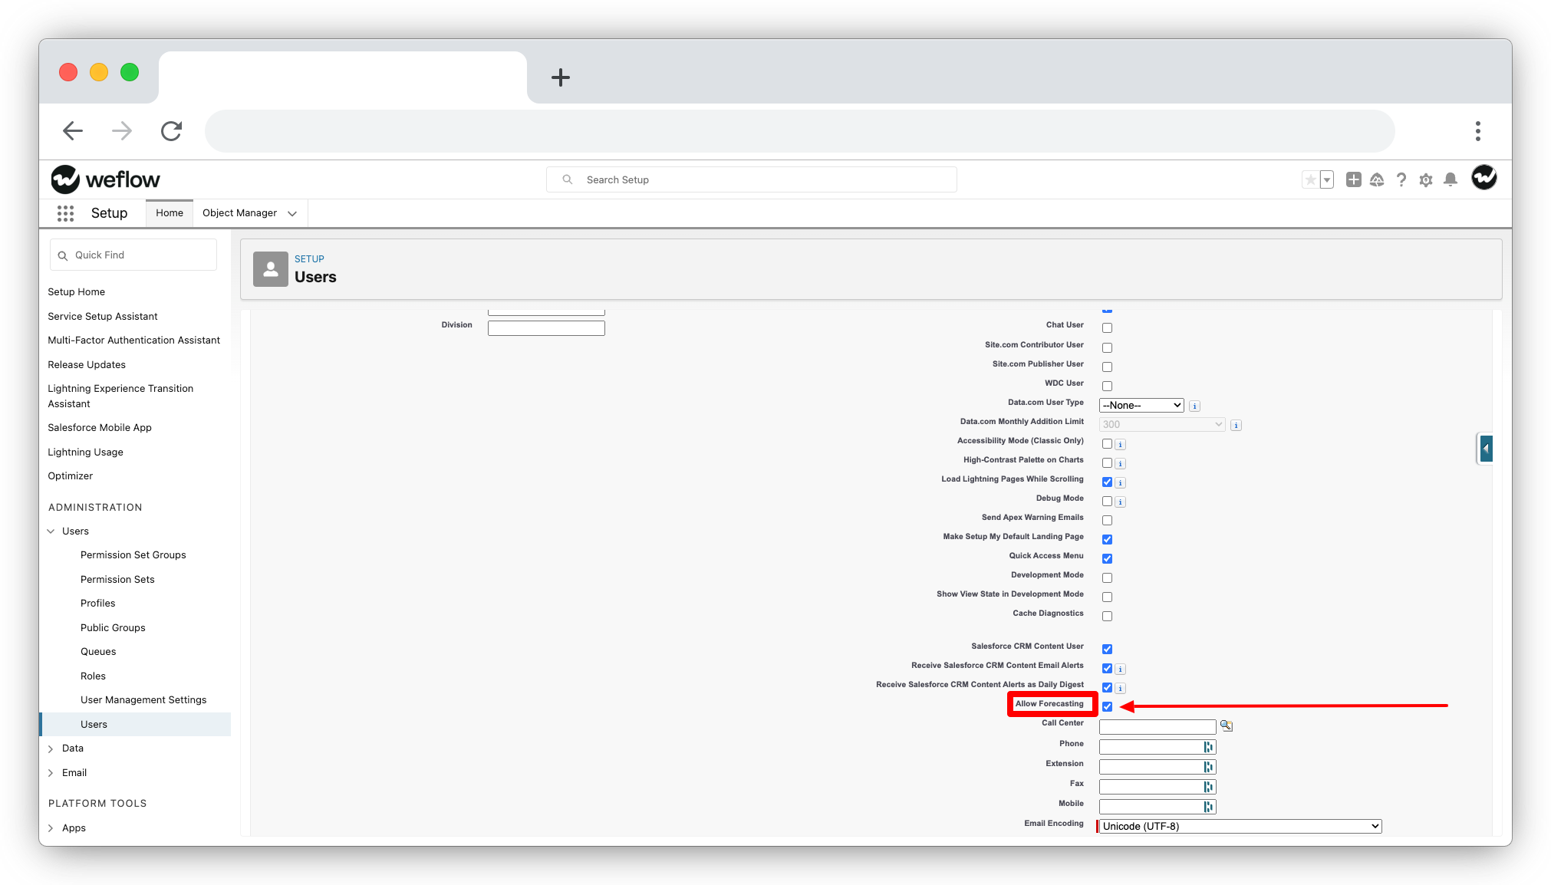Click the Trailhead guidance icon

click(x=1377, y=179)
